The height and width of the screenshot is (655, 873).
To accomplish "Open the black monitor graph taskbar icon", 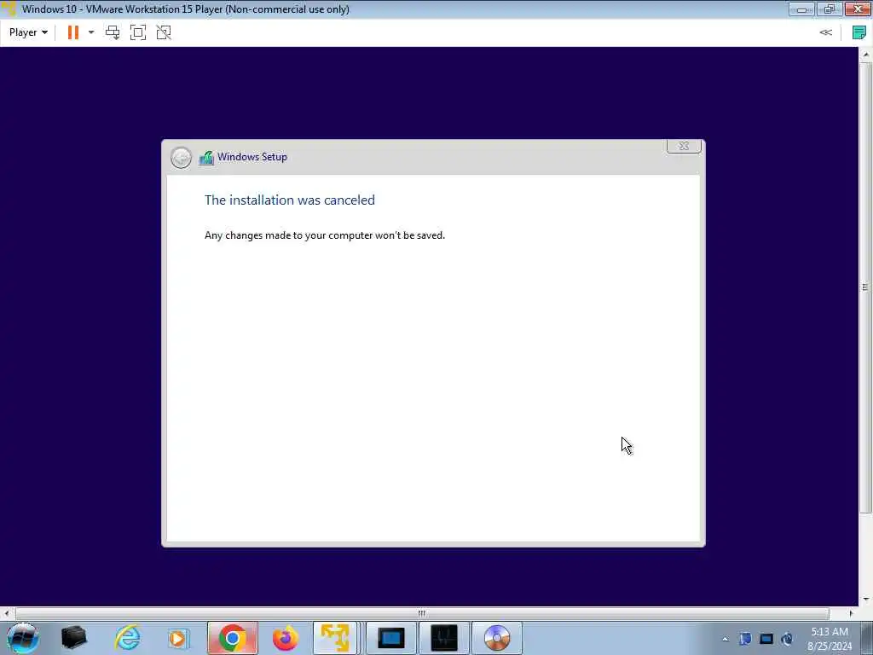I will tap(443, 638).
